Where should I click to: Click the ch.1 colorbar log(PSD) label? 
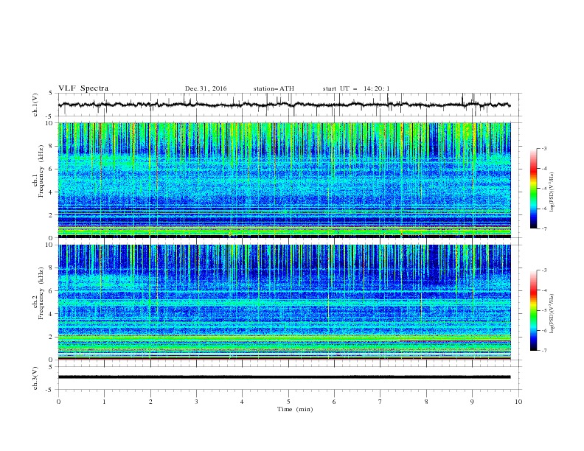click(x=552, y=192)
